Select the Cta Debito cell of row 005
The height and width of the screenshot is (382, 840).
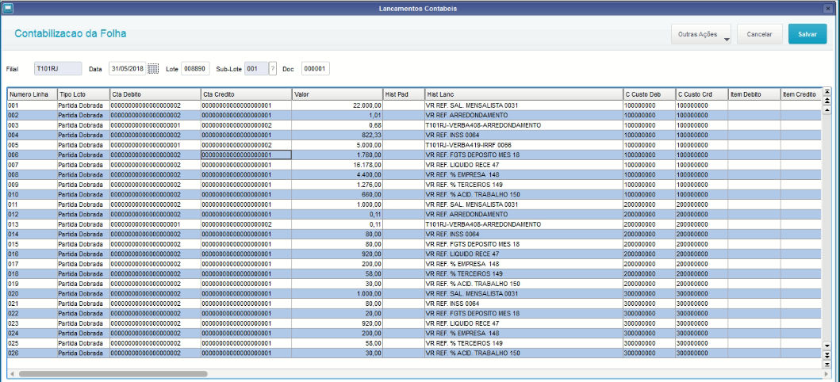155,145
